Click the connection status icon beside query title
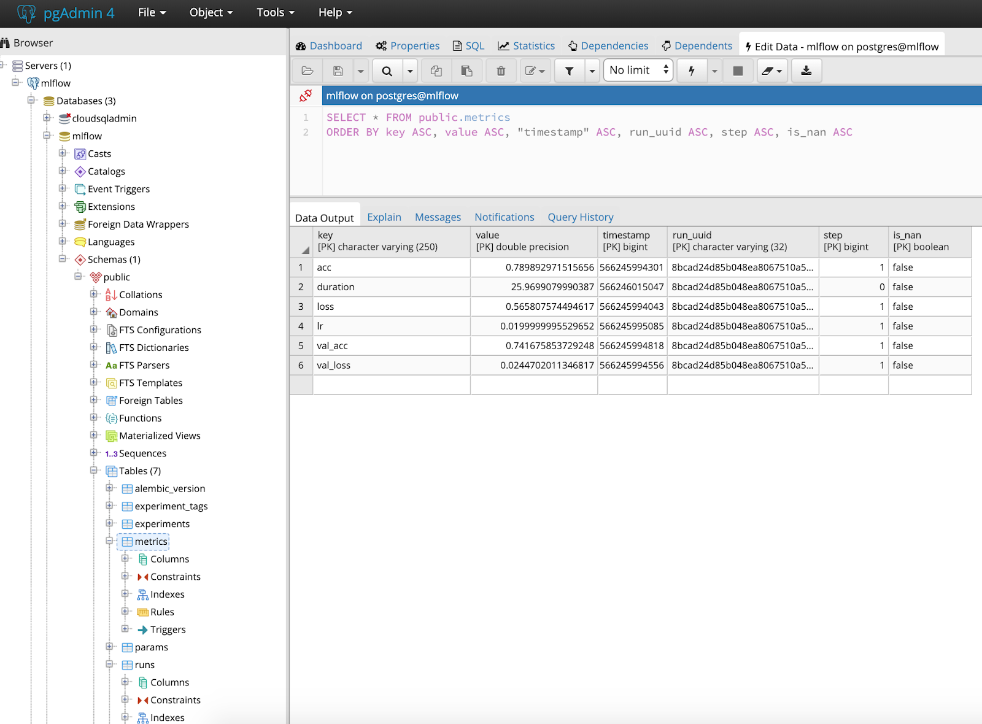982x724 pixels. coord(306,96)
